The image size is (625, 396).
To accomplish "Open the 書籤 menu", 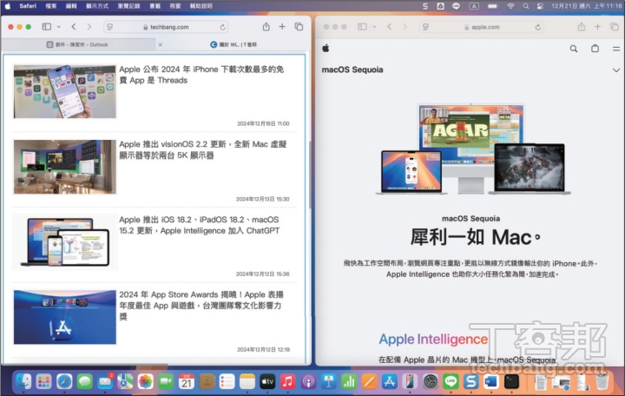I will tap(155, 6).
